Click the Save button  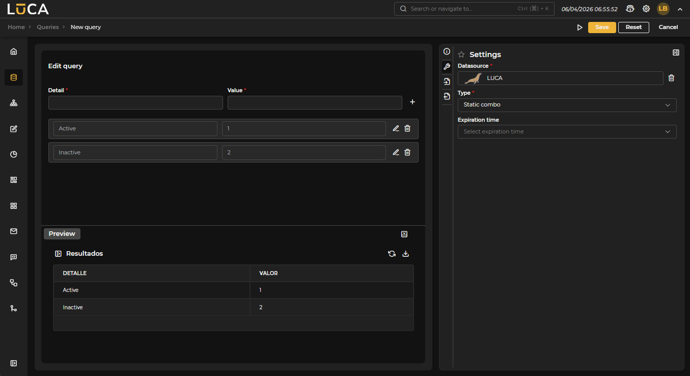pyautogui.click(x=601, y=28)
